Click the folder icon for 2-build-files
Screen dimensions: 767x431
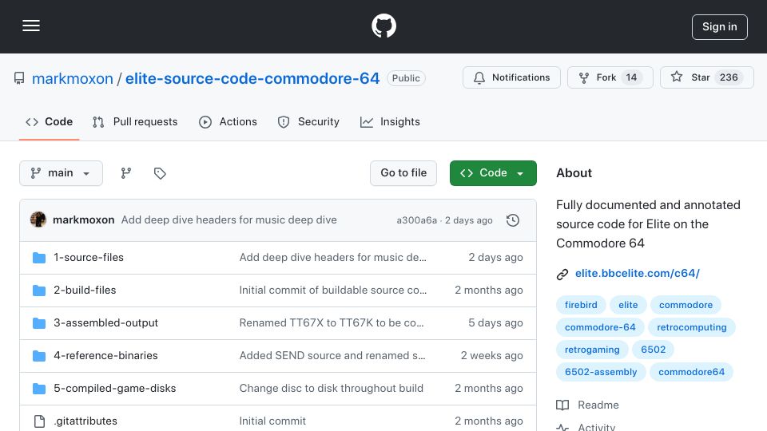(x=39, y=291)
